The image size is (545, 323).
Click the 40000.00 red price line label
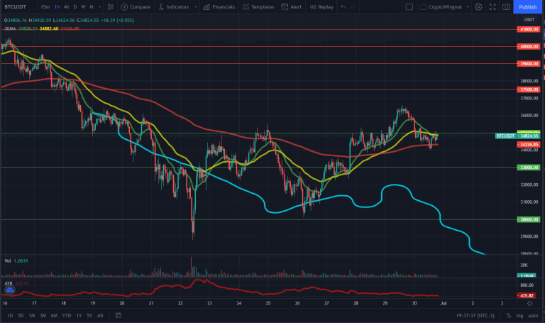pyautogui.click(x=529, y=46)
